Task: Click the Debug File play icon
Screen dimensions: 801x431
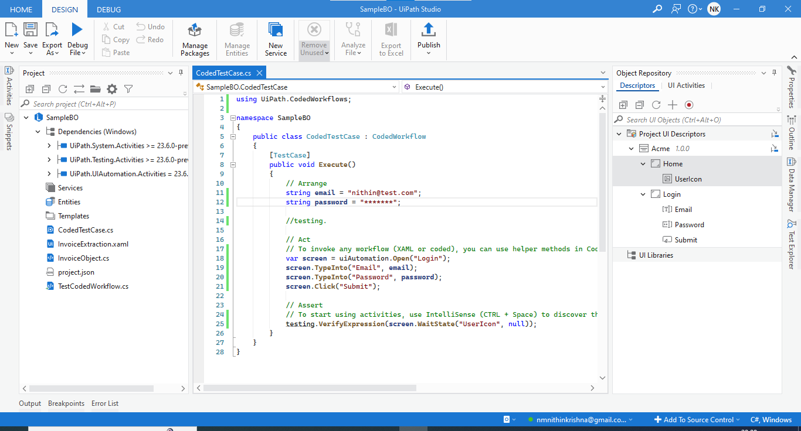Action: point(77,30)
